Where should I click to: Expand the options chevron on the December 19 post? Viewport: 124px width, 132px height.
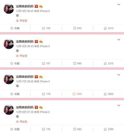[119, 4]
